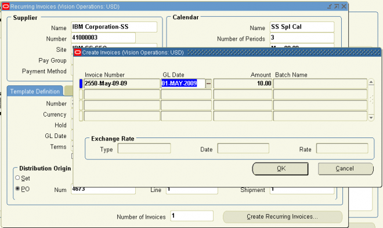
Task: Click second row Invoice Number field
Action: (x=122, y=95)
